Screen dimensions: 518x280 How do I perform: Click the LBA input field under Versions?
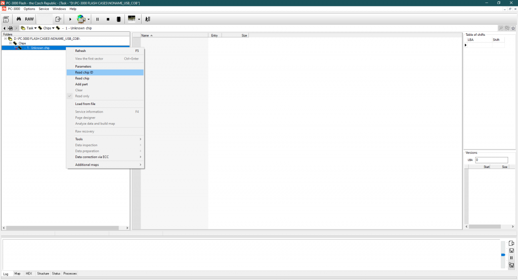pos(491,160)
